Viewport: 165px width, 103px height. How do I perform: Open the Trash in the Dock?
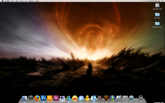pos(141,98)
